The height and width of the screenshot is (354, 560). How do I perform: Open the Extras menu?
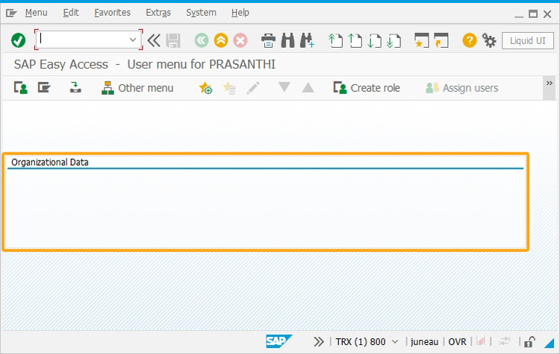(x=158, y=13)
